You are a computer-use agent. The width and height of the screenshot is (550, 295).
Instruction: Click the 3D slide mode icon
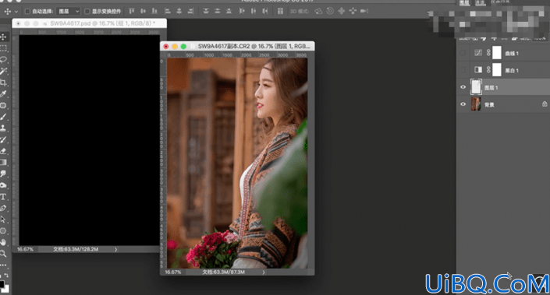(x=353, y=11)
